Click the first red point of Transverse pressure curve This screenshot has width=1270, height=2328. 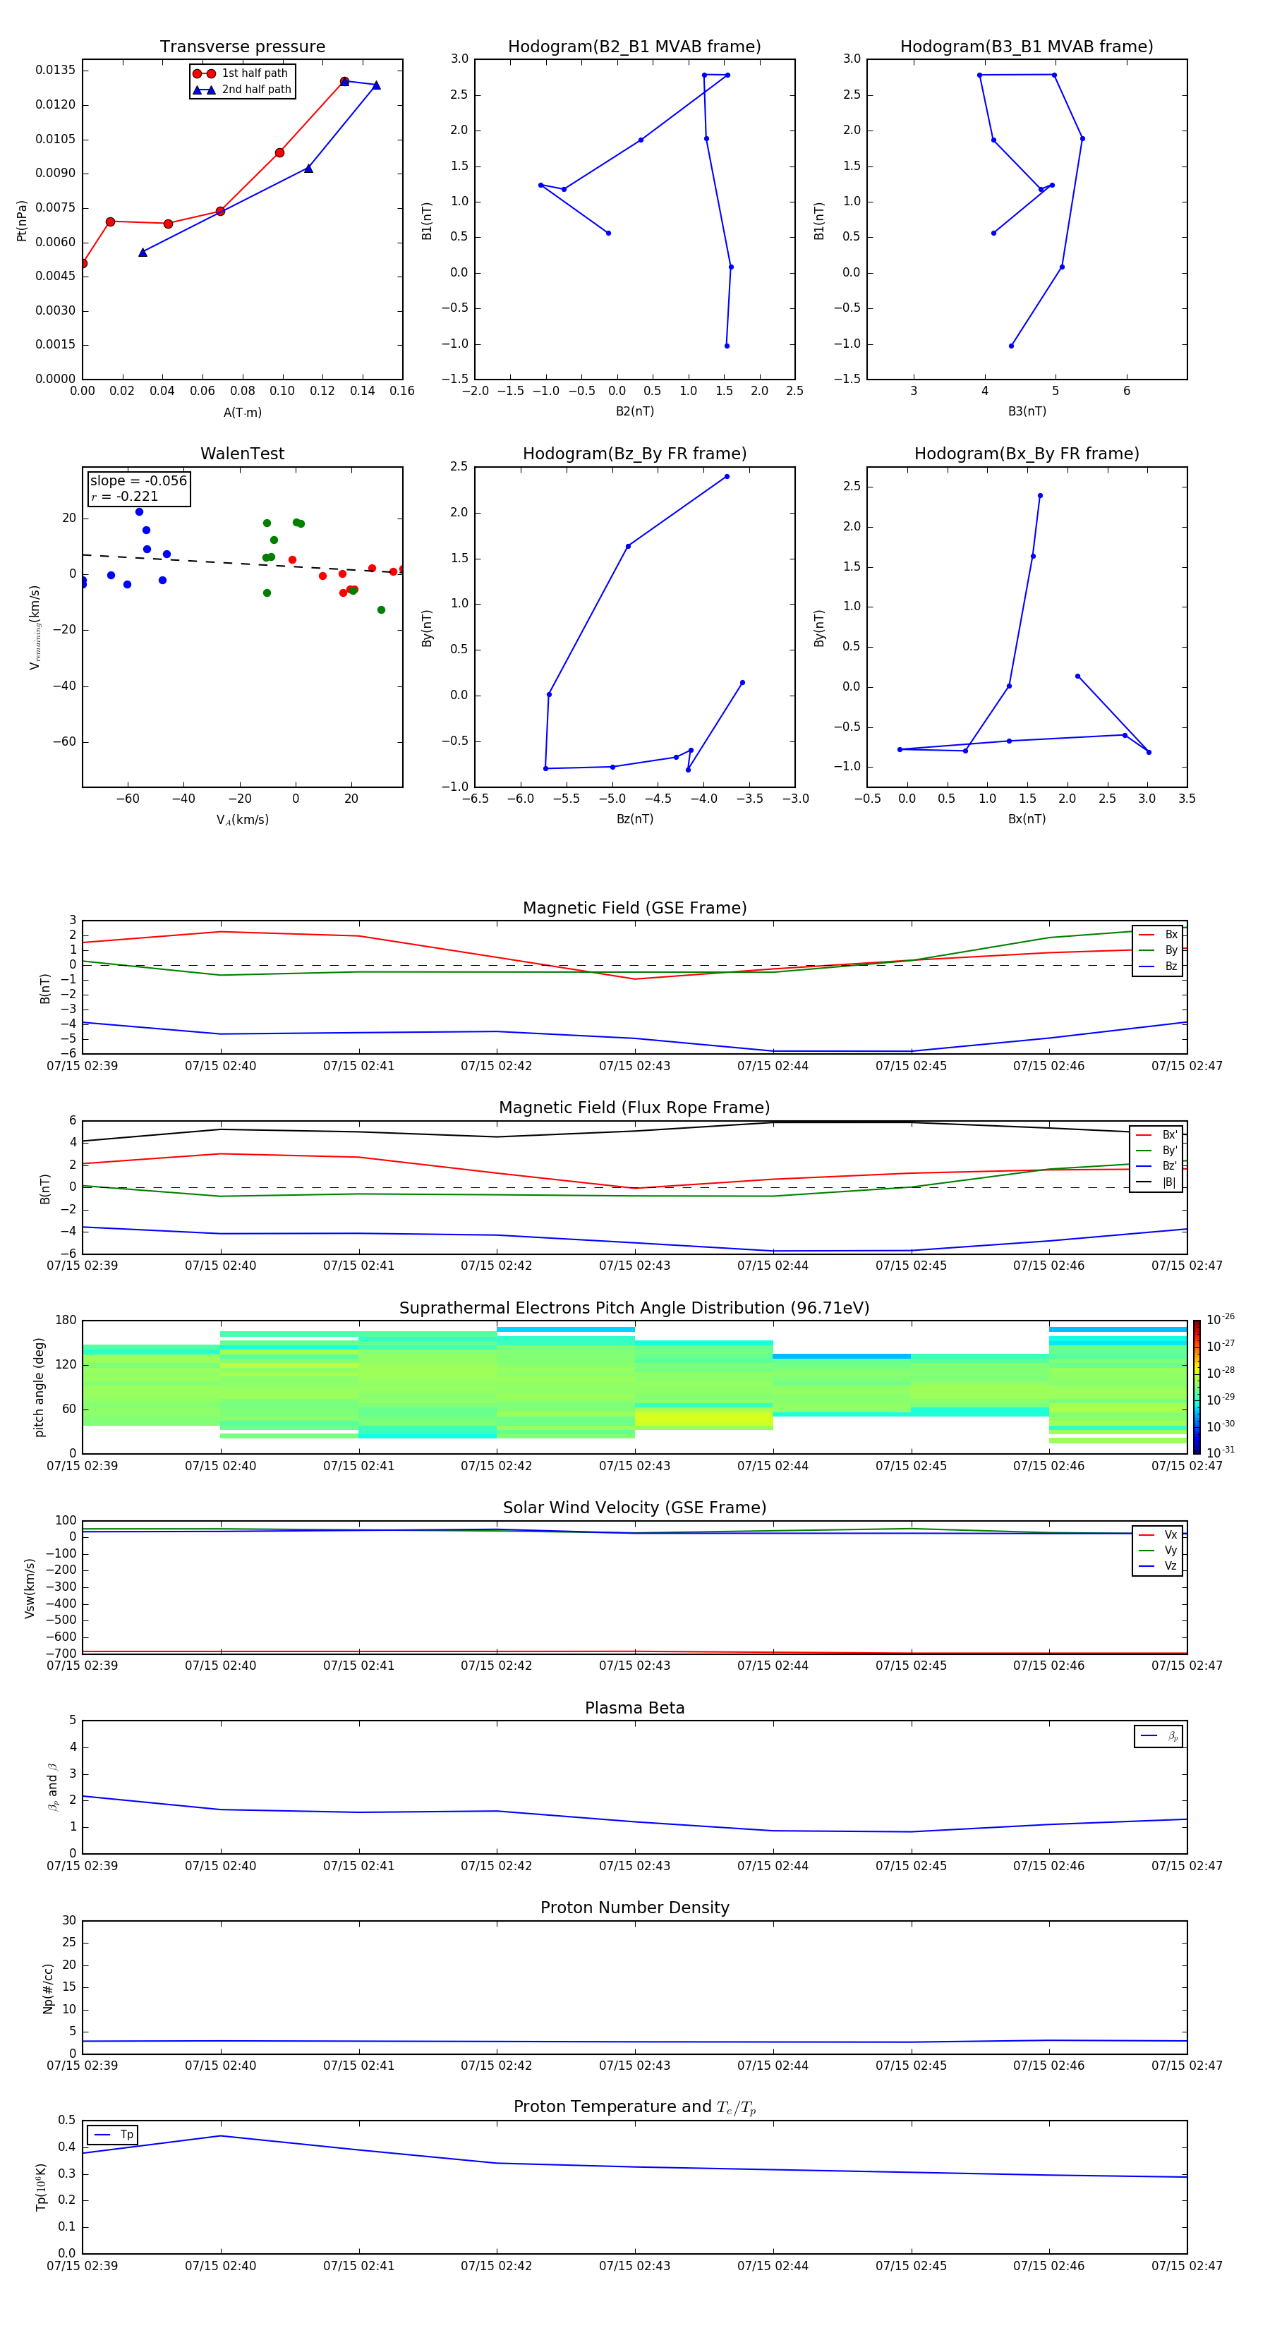point(83,264)
